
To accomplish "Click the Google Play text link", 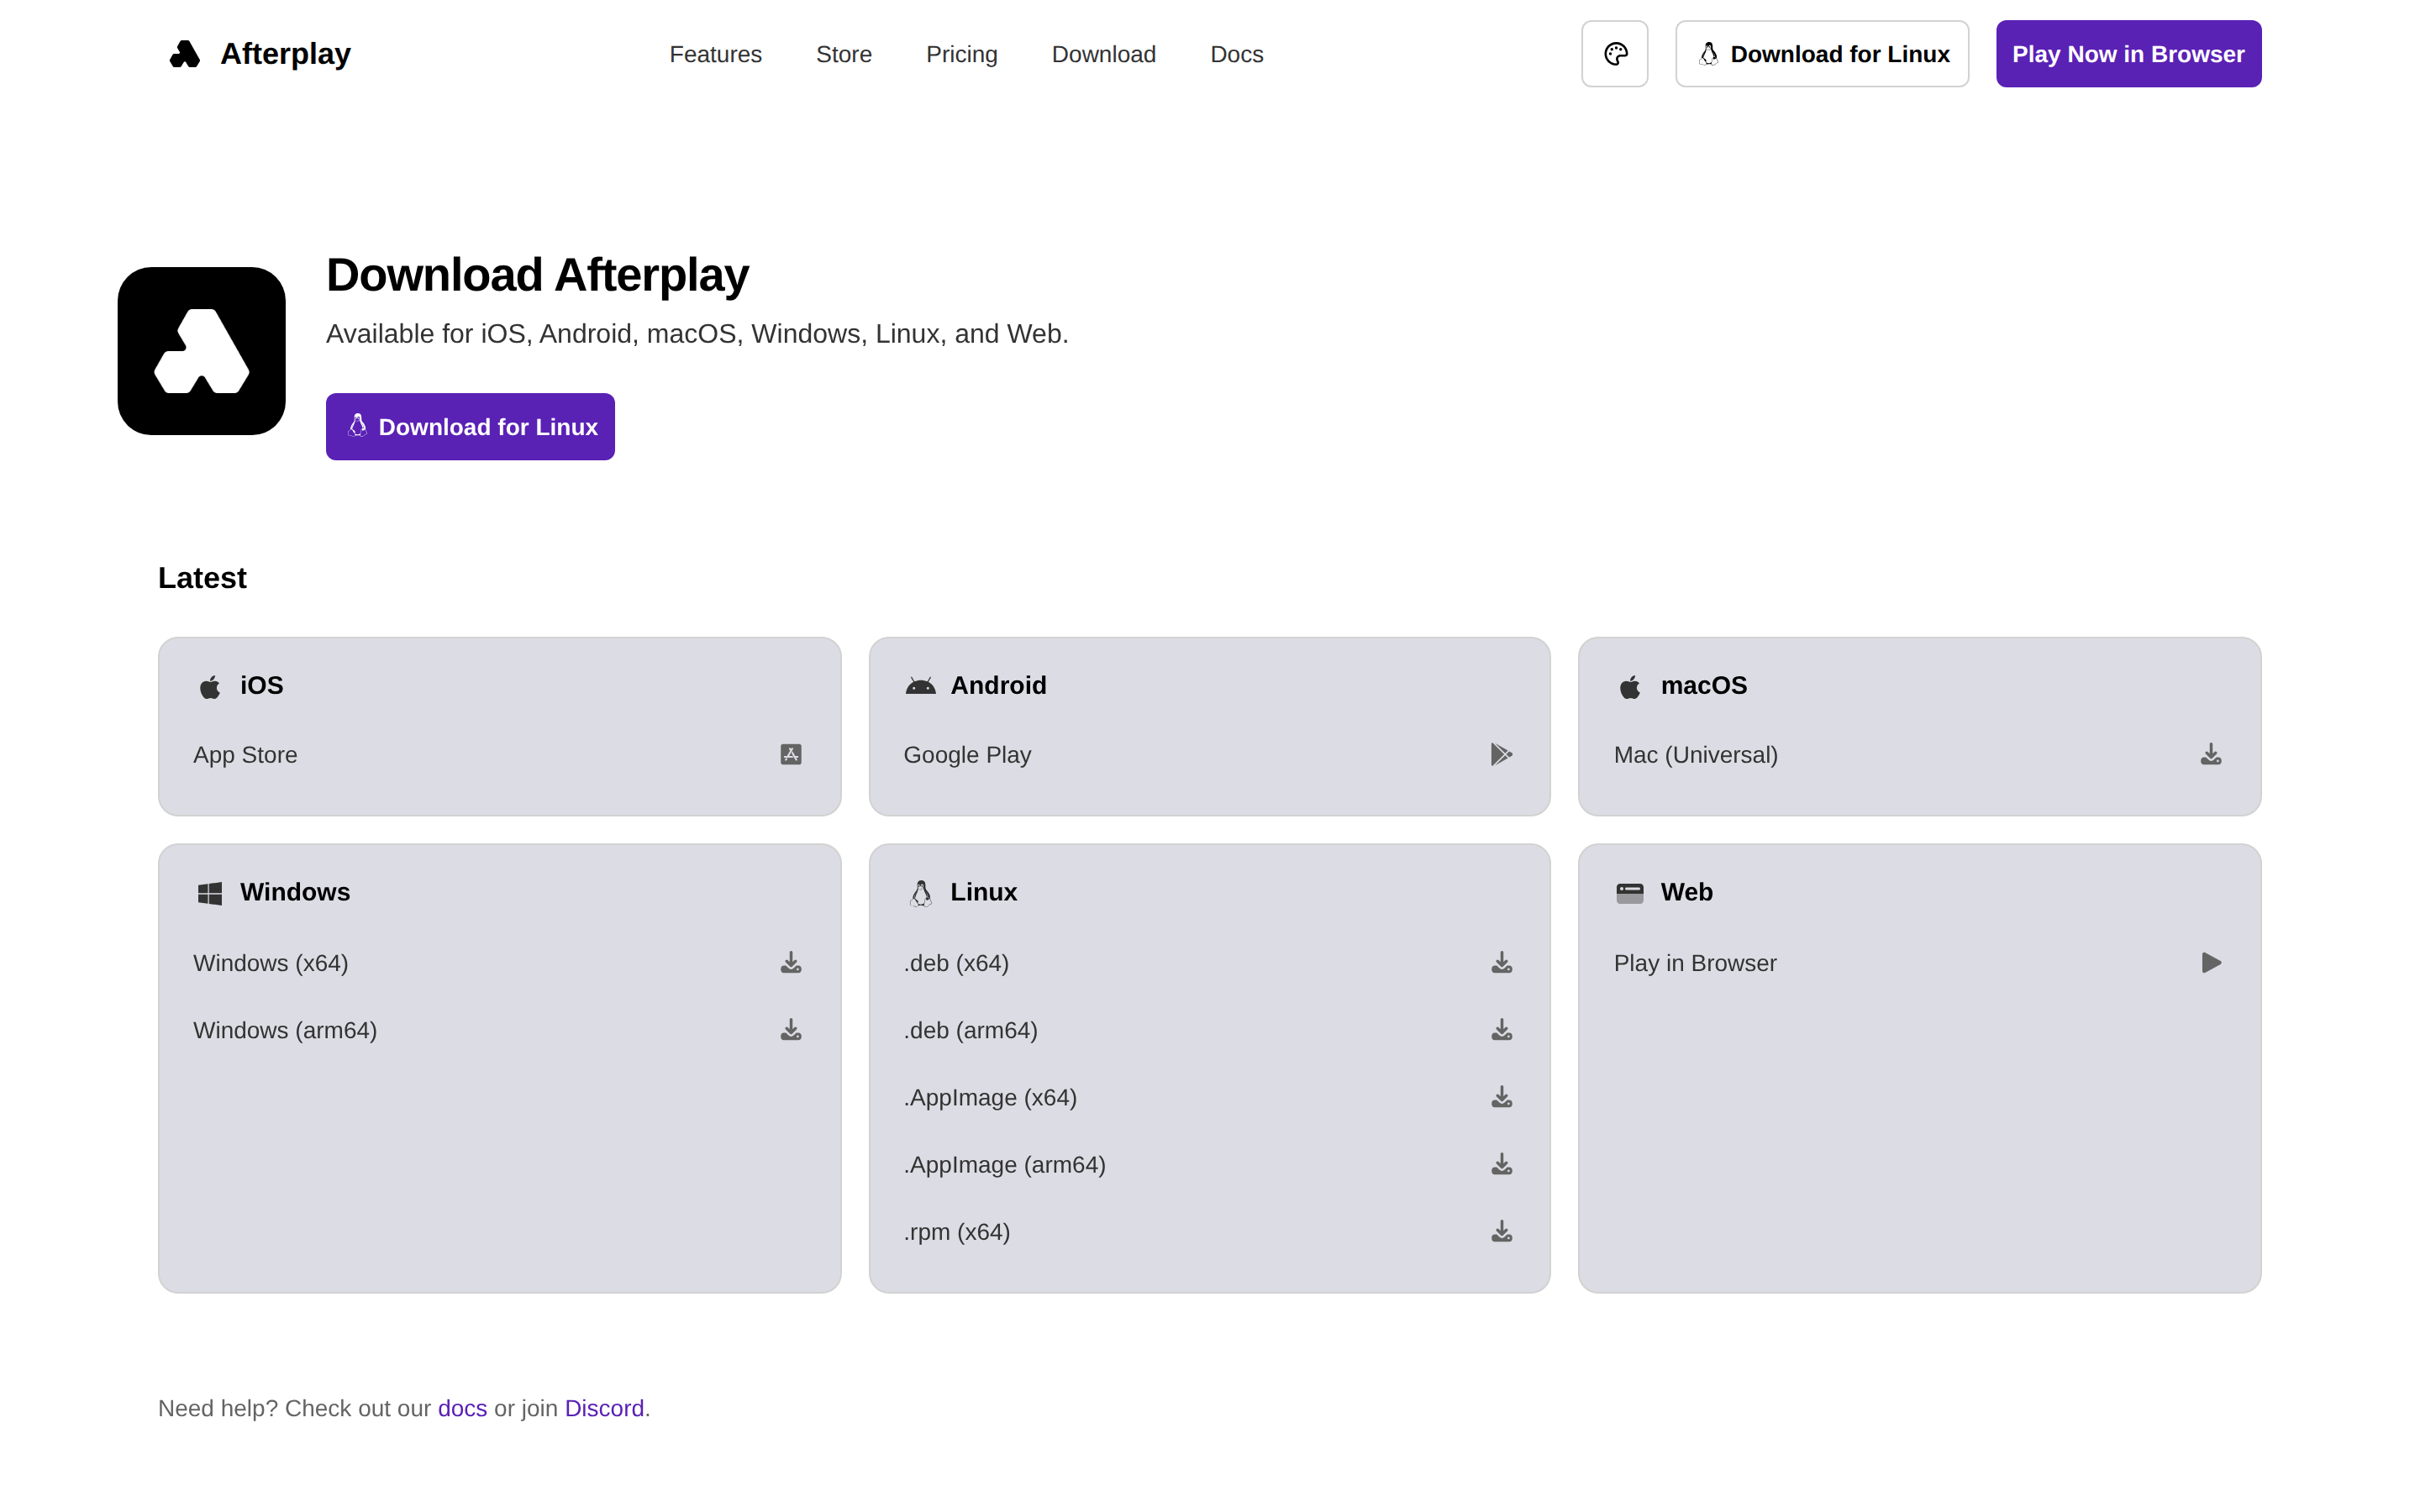I will tap(967, 755).
